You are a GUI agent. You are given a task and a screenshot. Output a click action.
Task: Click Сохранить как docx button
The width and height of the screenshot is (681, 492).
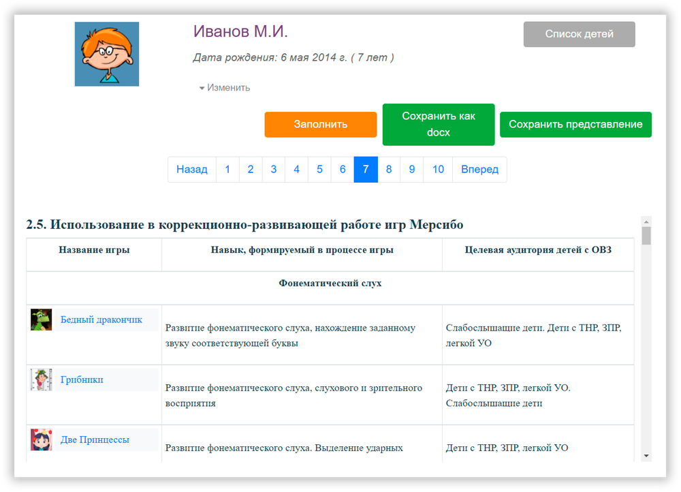click(x=438, y=124)
